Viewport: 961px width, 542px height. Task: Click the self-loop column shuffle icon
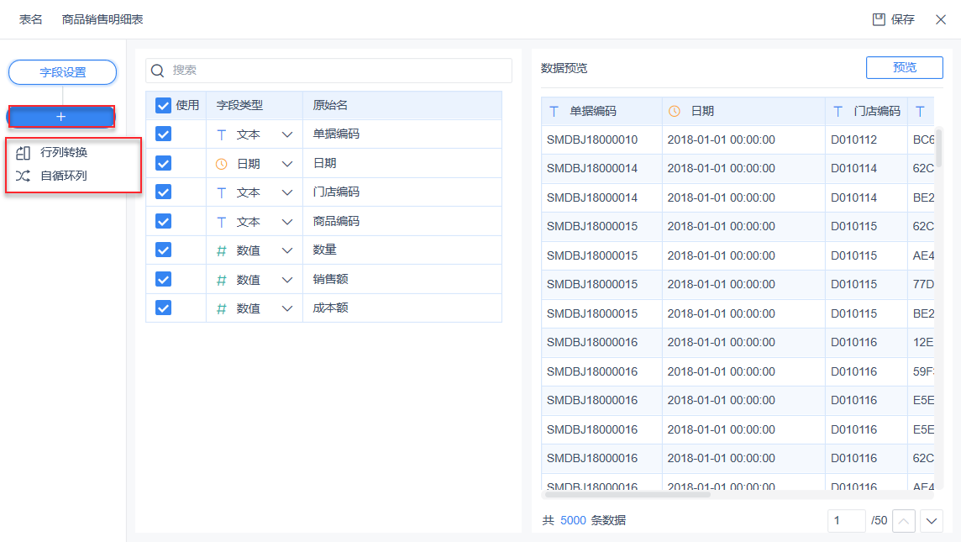click(24, 176)
